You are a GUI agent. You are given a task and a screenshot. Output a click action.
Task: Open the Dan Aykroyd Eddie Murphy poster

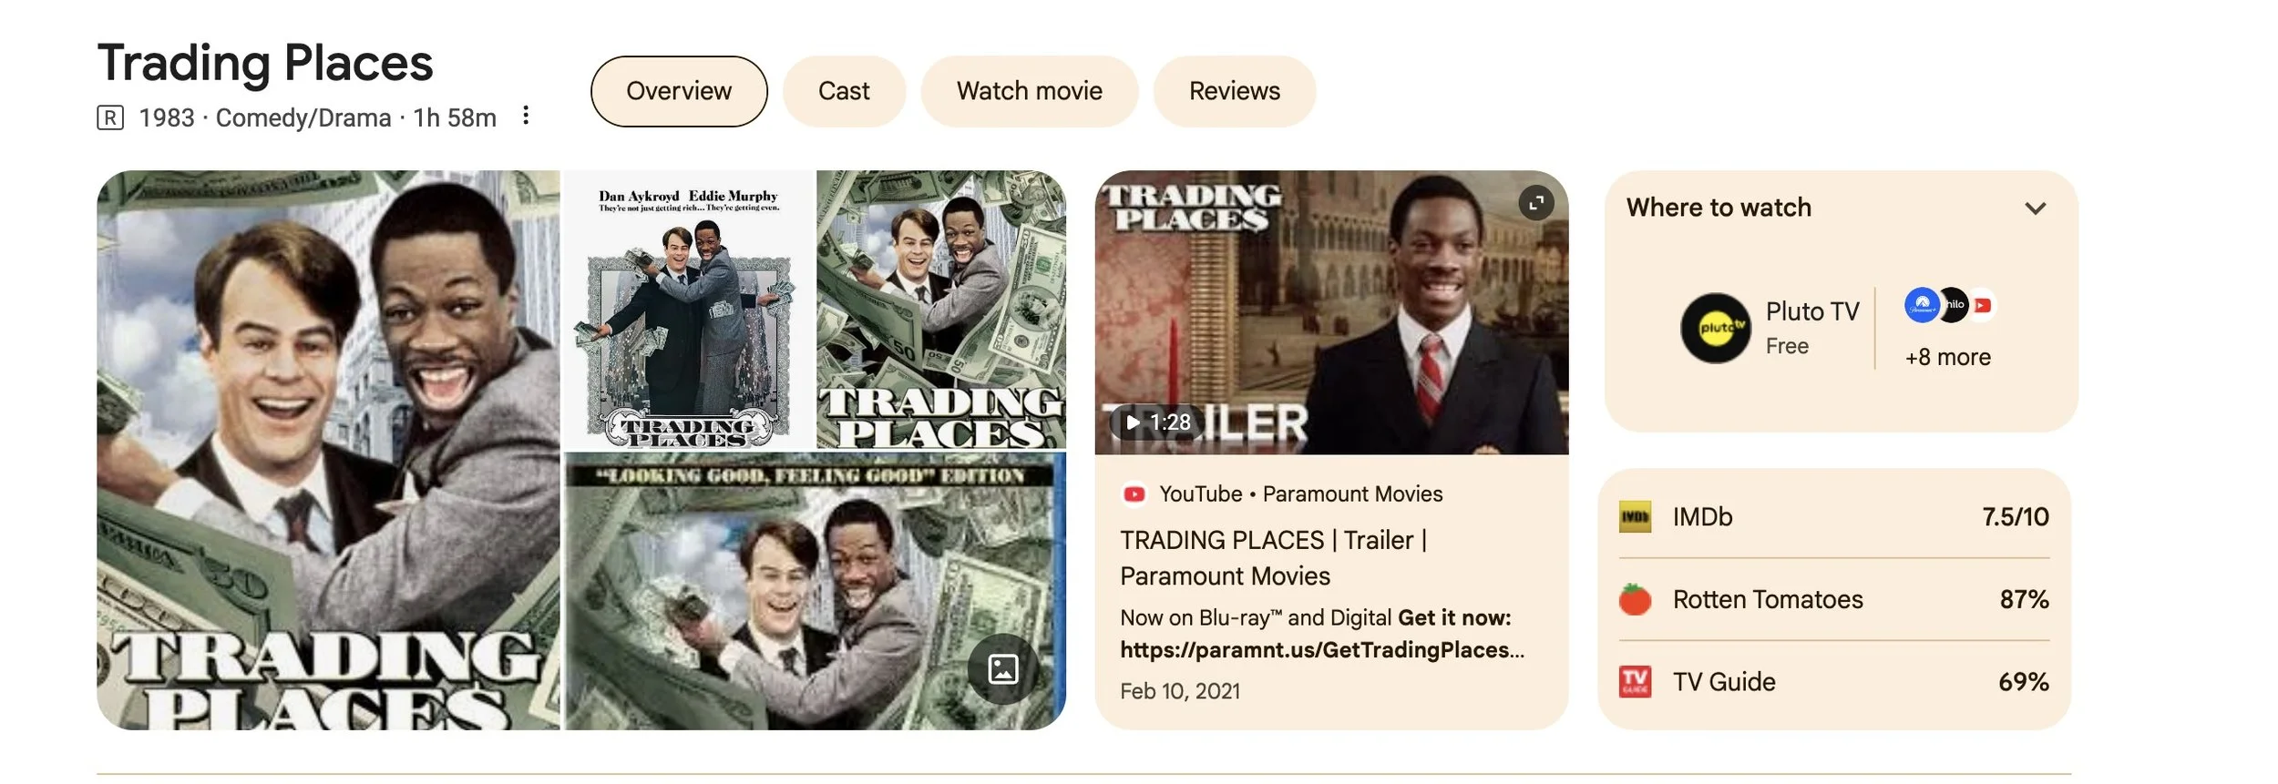pos(689,311)
